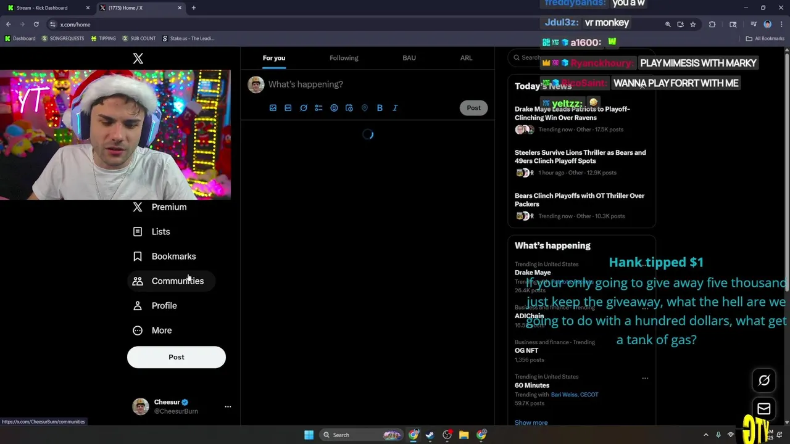790x444 pixels.
Task: Open the TIPPING bookmark
Action: coord(103,38)
